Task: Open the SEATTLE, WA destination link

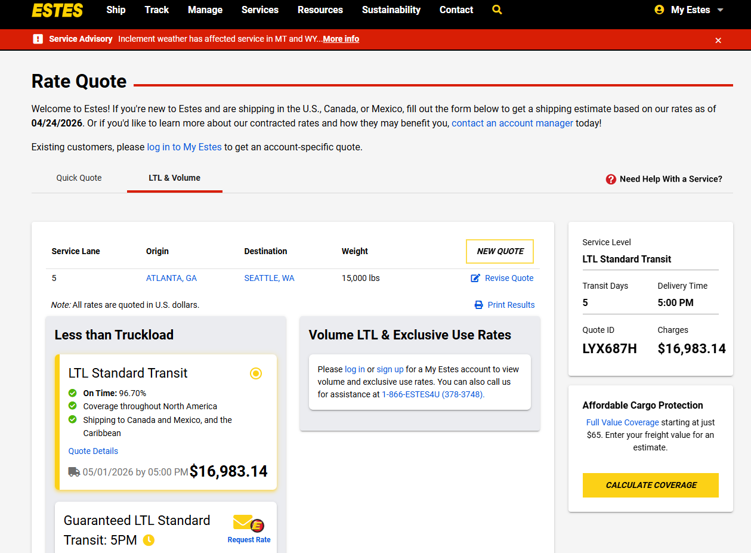Action: [x=270, y=278]
